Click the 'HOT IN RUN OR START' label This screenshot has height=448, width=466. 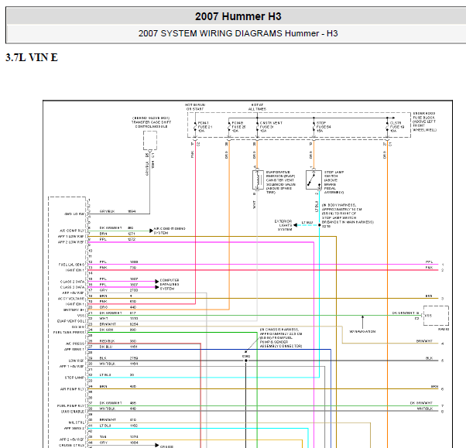pyautogui.click(x=195, y=107)
